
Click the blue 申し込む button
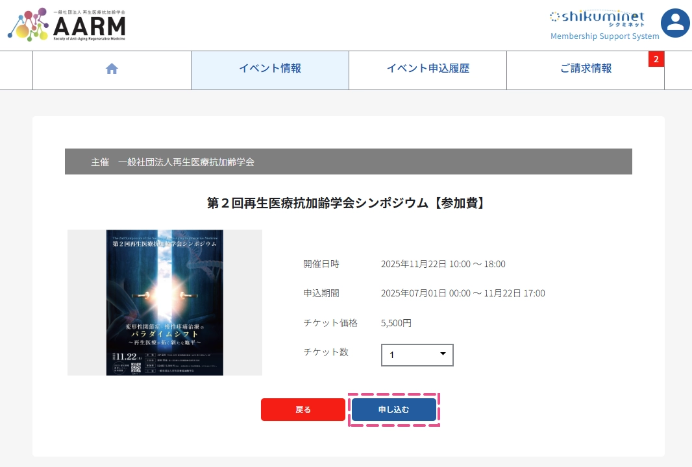[x=393, y=410]
